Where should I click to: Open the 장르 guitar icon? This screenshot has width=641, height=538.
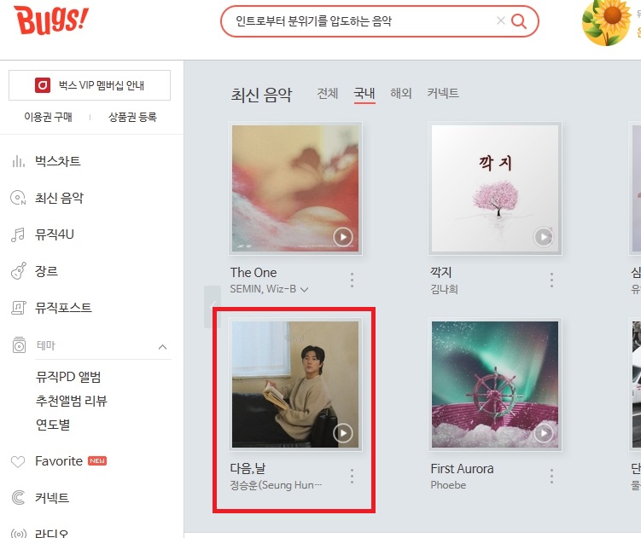click(19, 271)
